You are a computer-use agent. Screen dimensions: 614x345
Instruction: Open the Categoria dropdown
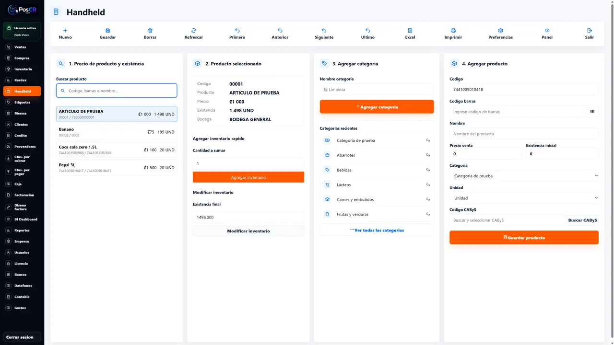(x=524, y=176)
